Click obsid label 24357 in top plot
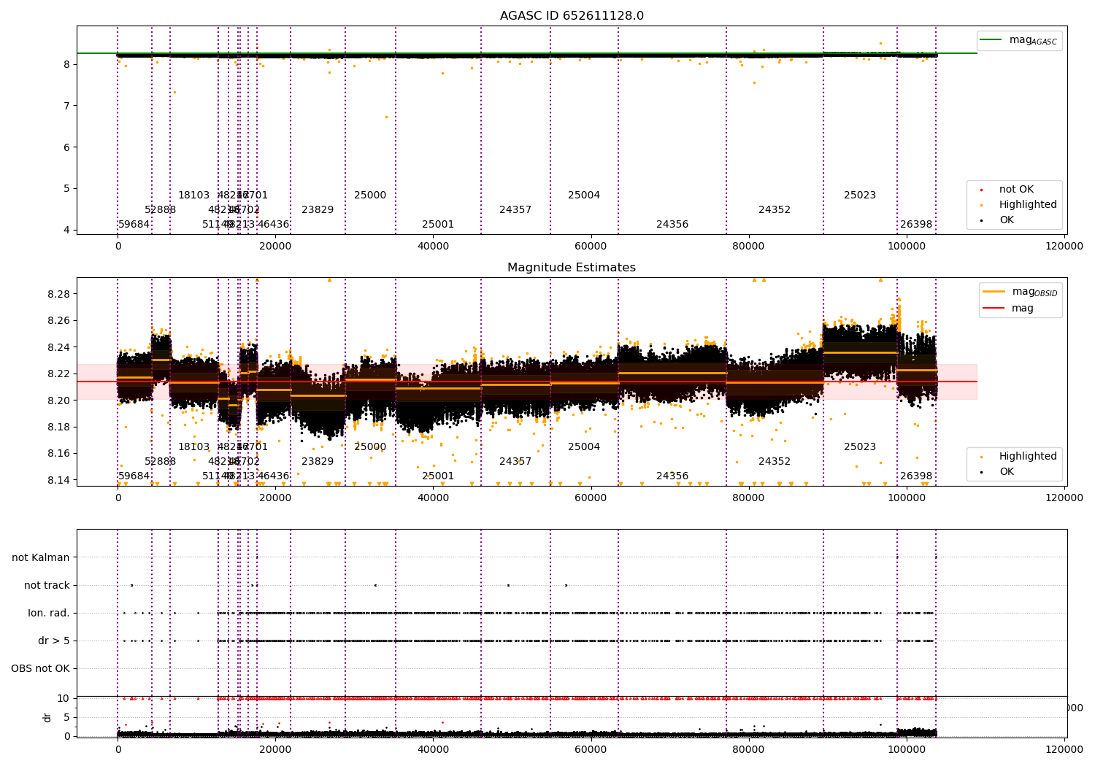Image resolution: width=1095 pixels, height=766 pixels. coord(515,210)
